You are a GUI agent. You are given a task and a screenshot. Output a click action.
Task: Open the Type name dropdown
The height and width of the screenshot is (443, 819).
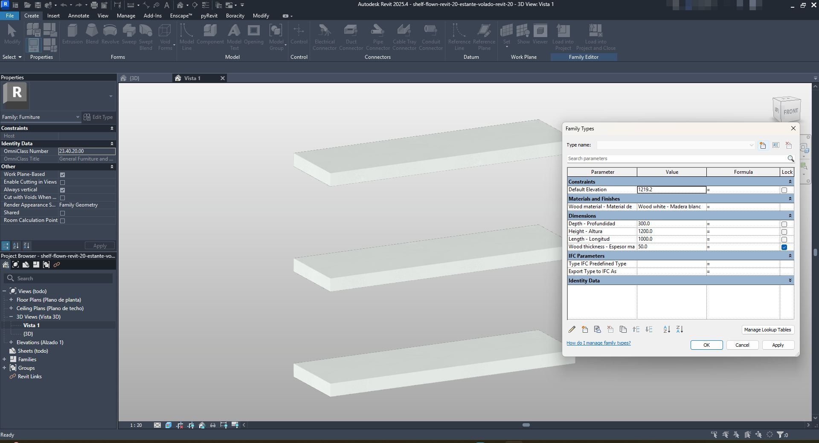point(751,145)
